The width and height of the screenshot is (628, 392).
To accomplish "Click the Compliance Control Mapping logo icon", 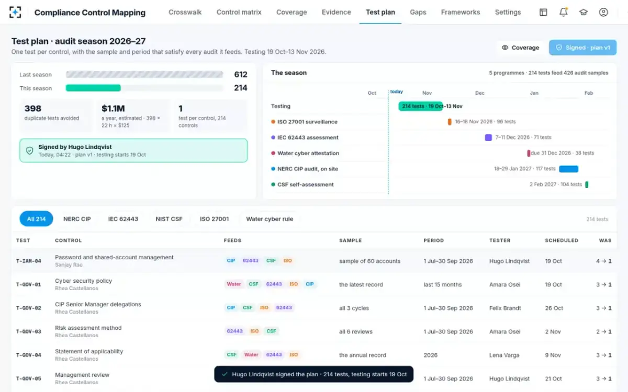I will (x=16, y=12).
